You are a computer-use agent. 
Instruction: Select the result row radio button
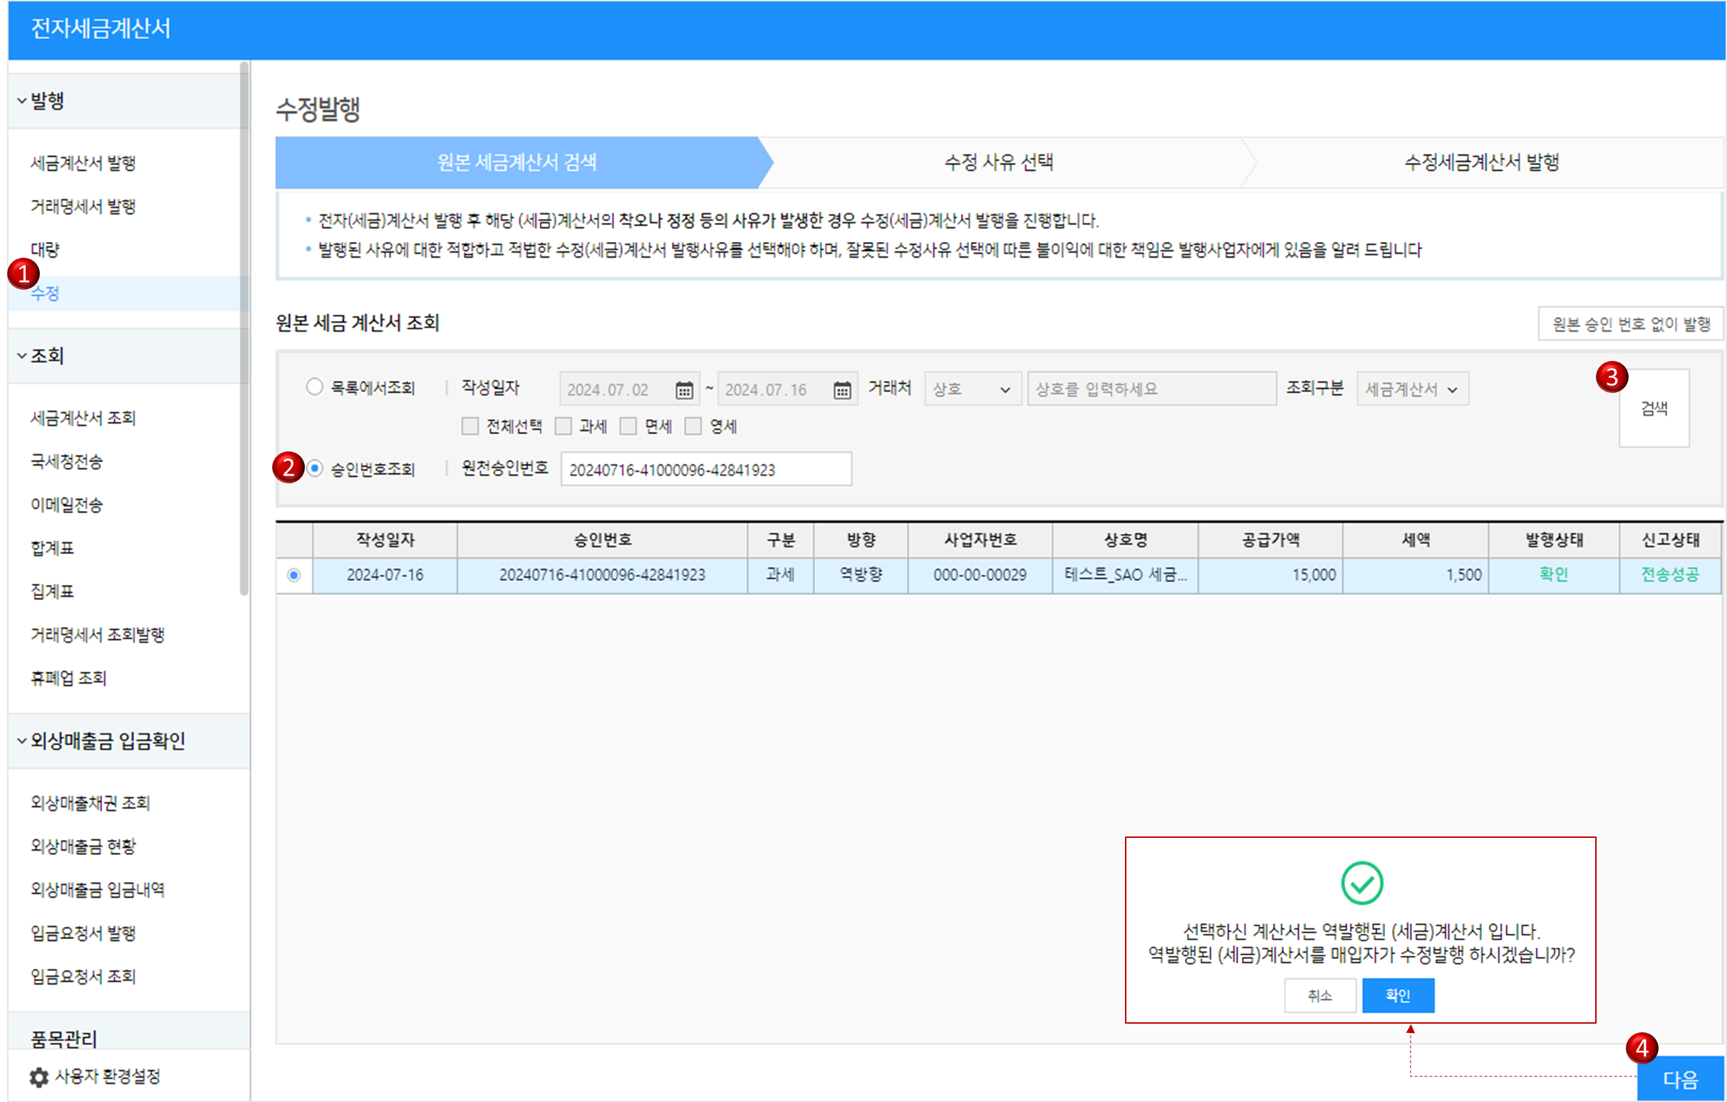coord(294,575)
